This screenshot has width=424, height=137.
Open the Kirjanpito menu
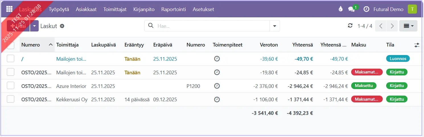coord(144,9)
